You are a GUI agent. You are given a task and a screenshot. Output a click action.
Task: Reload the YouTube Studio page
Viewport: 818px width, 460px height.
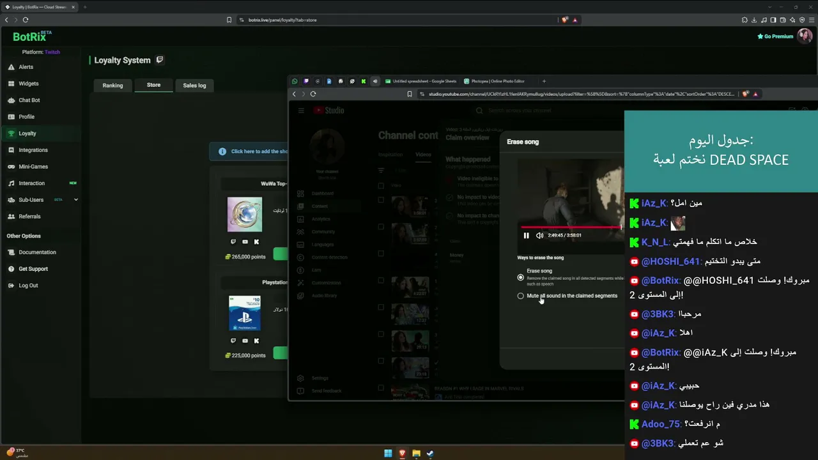313,94
